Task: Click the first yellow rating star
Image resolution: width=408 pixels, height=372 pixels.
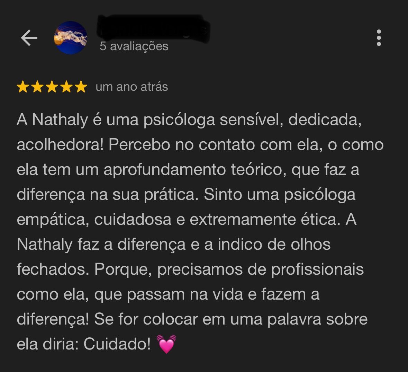Action: (23, 87)
